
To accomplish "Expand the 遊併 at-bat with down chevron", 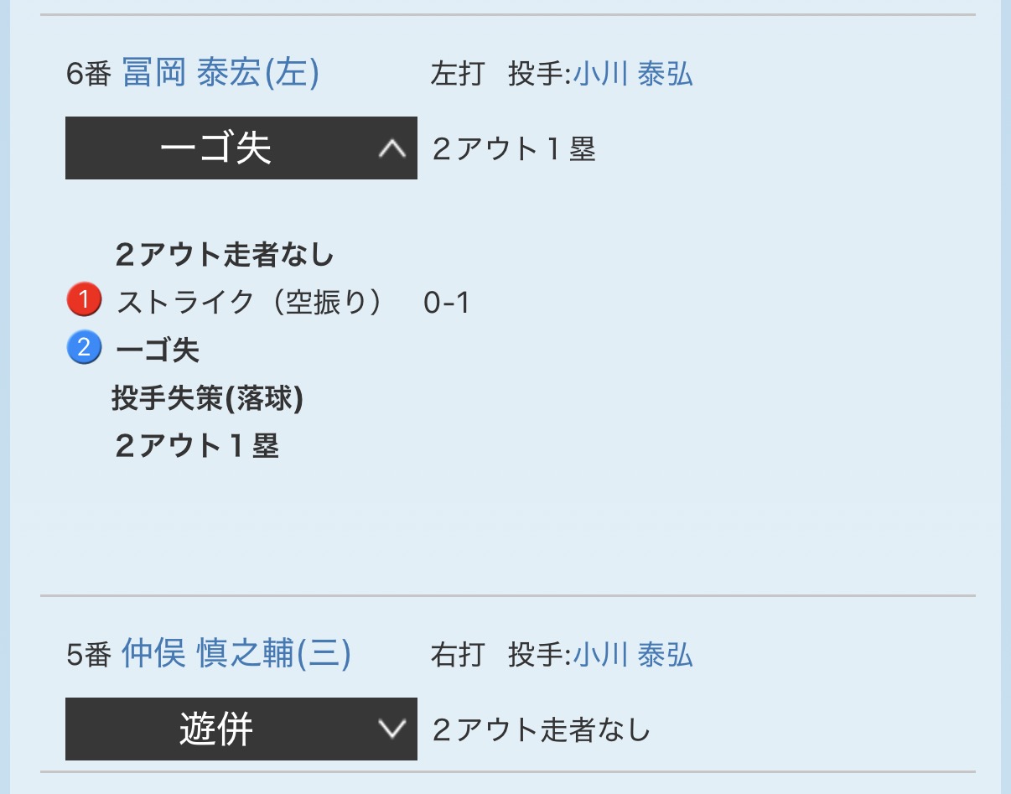I will pos(391,729).
